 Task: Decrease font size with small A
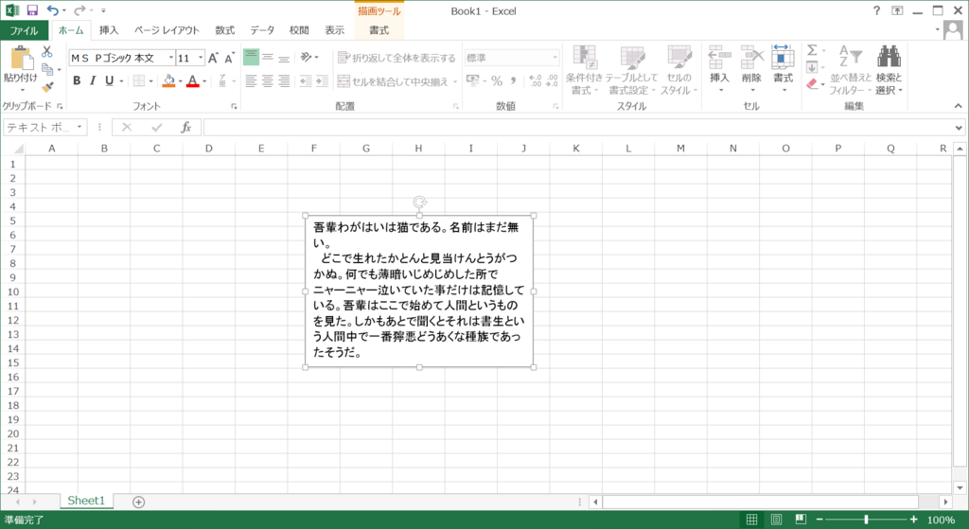(229, 58)
